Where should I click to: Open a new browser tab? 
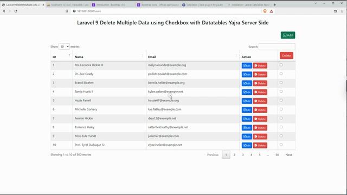pos(275,5)
